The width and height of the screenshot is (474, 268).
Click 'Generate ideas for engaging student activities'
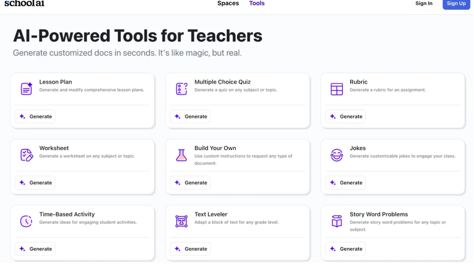(88, 222)
